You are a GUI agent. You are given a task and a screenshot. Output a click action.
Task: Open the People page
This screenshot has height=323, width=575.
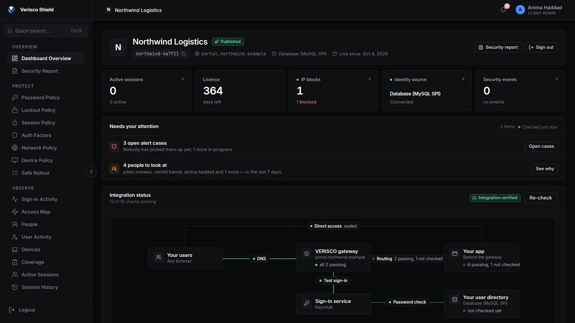click(x=46, y=224)
